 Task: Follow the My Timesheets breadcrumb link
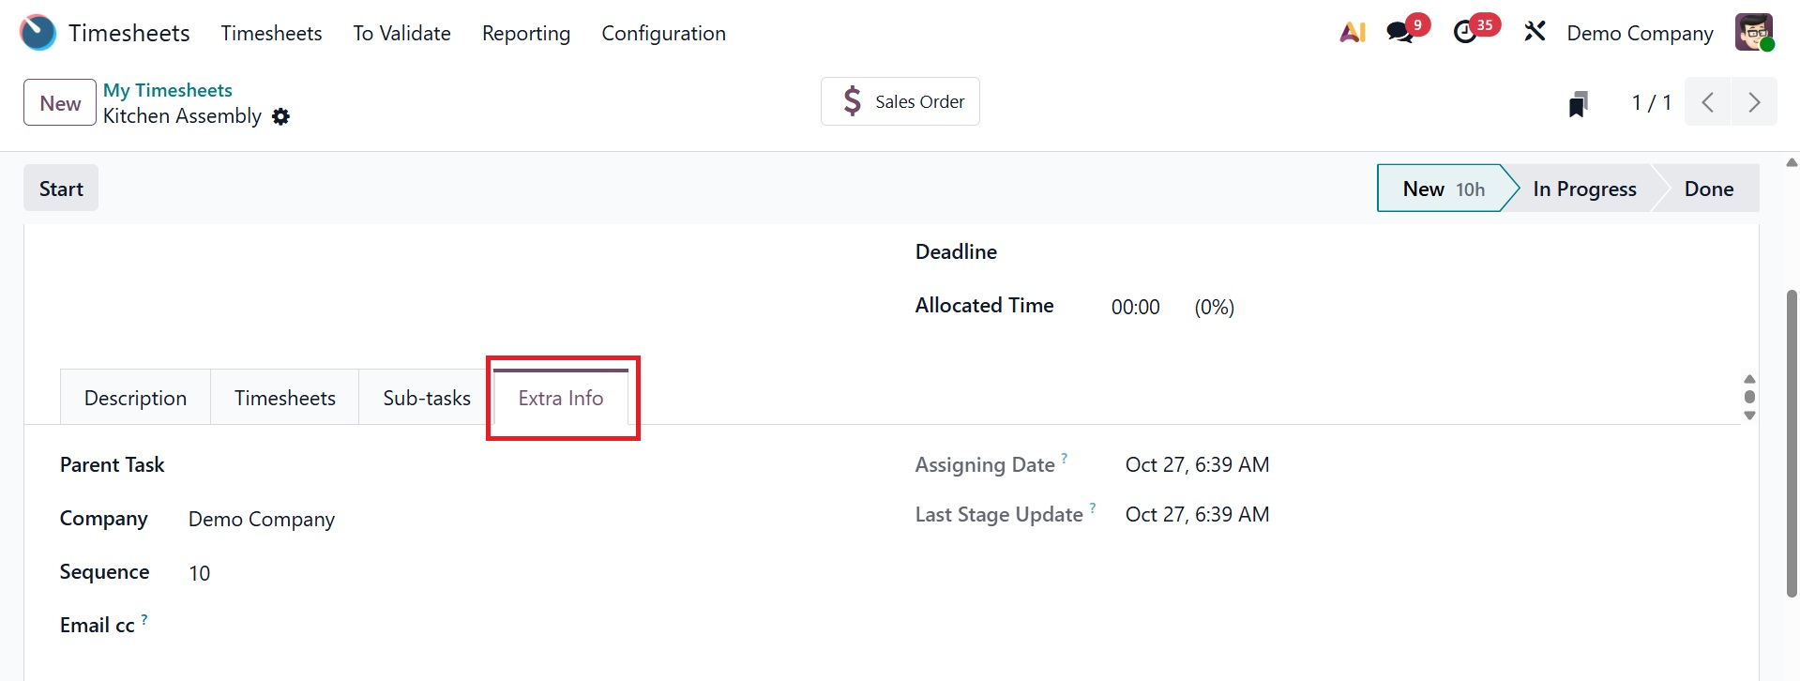click(167, 90)
